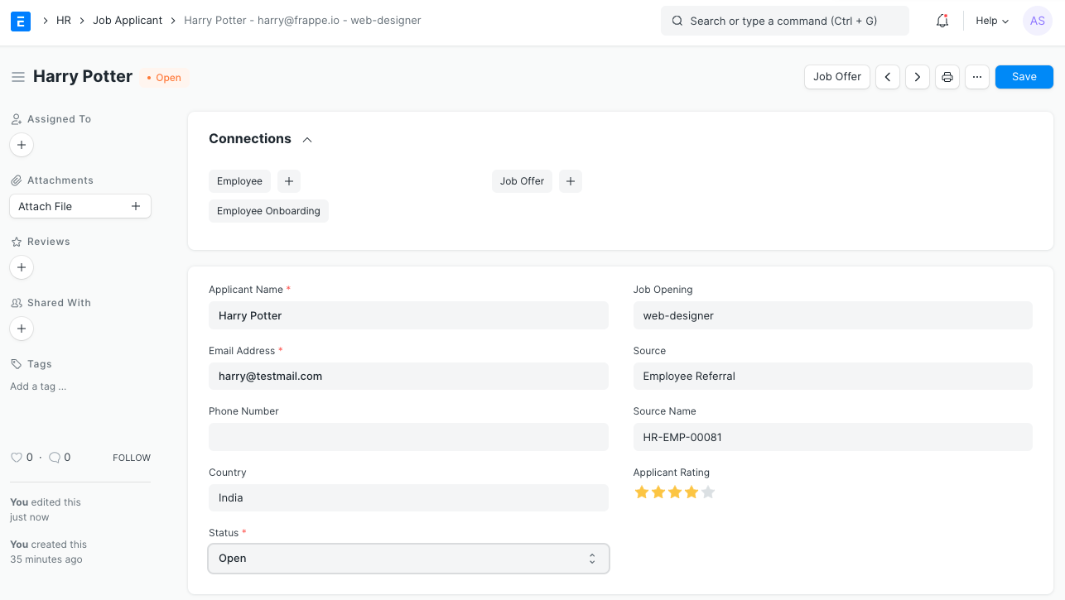Go to previous record arrow
The image size is (1065, 600).
(x=888, y=77)
